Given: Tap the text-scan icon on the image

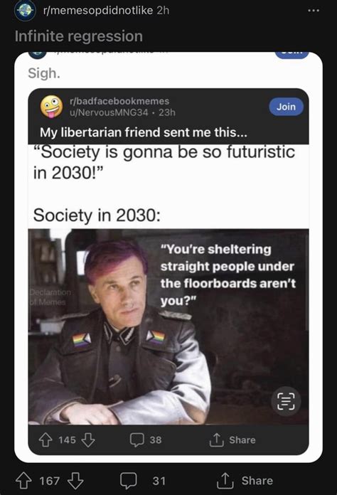Looking at the screenshot, I should 286,401.
